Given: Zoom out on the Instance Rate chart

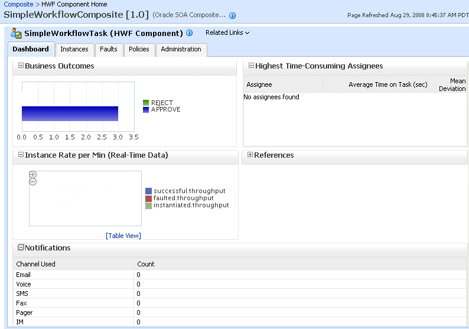Looking at the screenshot, I should pyautogui.click(x=33, y=182).
